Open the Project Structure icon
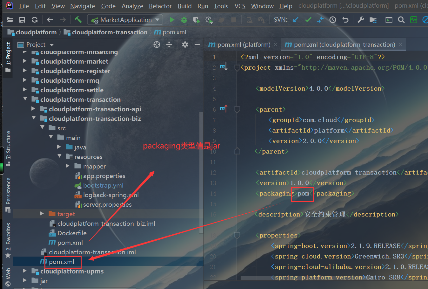Viewport: 428px width, 289px height. tap(373, 20)
